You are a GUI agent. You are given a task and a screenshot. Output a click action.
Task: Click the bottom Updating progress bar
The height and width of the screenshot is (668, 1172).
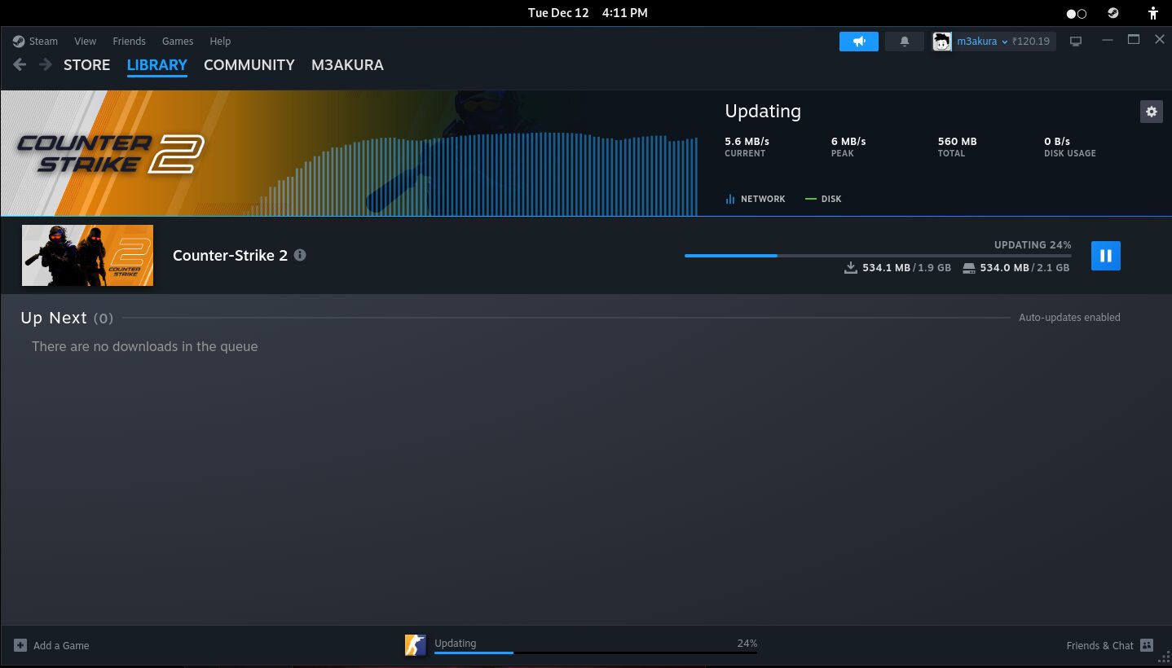[x=596, y=653]
